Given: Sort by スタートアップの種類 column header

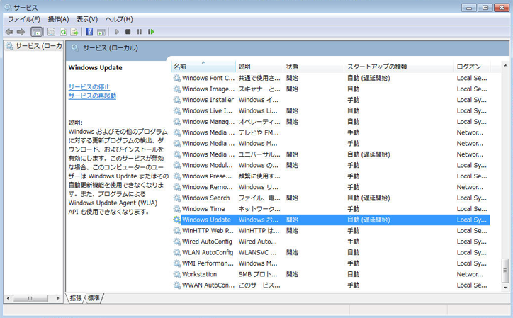Looking at the screenshot, I should 399,67.
